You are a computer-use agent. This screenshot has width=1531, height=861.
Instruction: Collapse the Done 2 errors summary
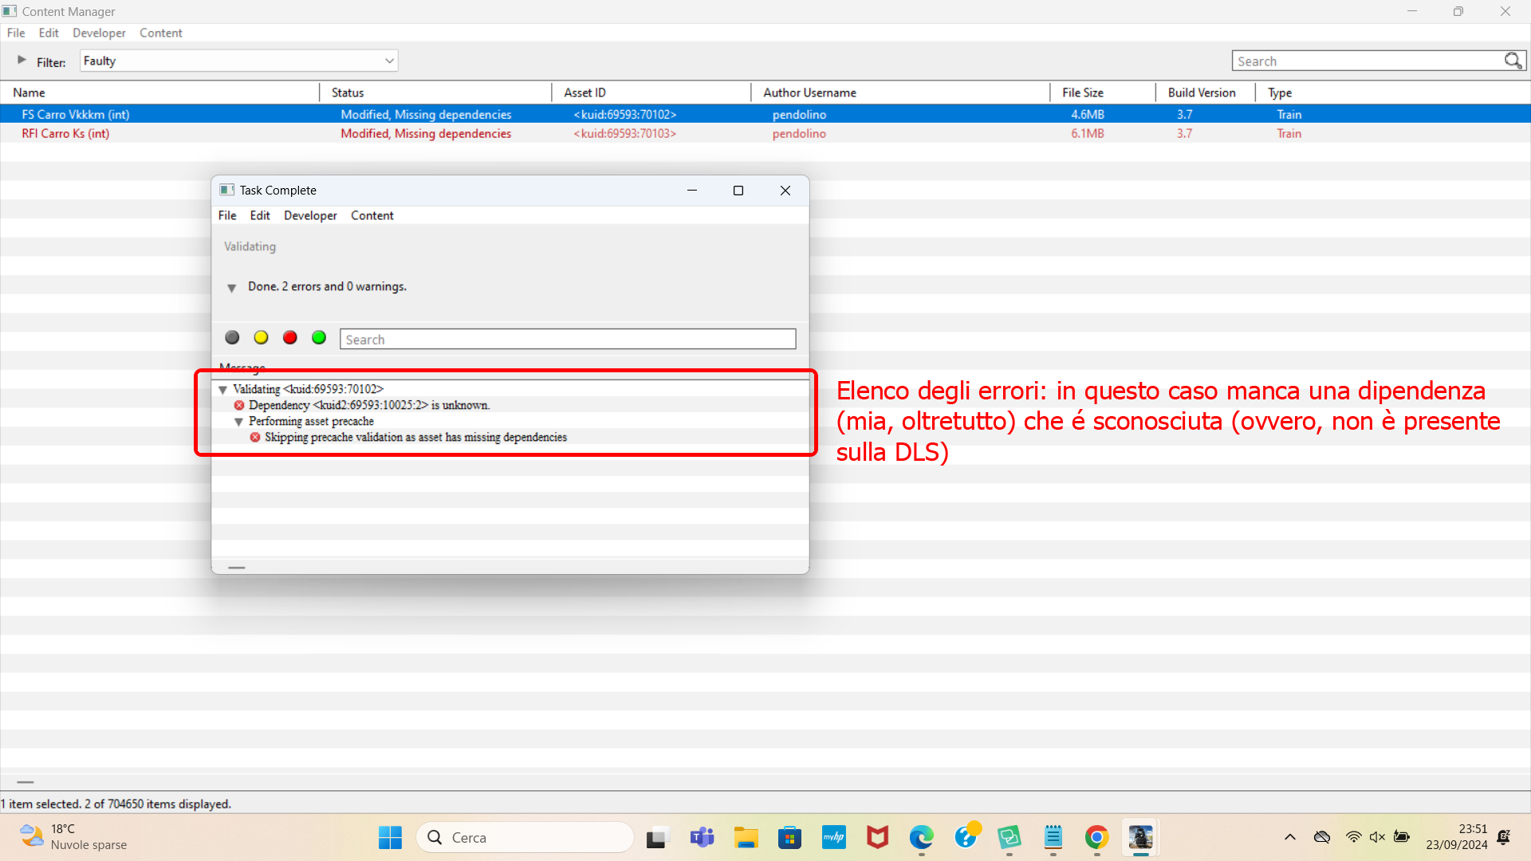[x=231, y=288]
